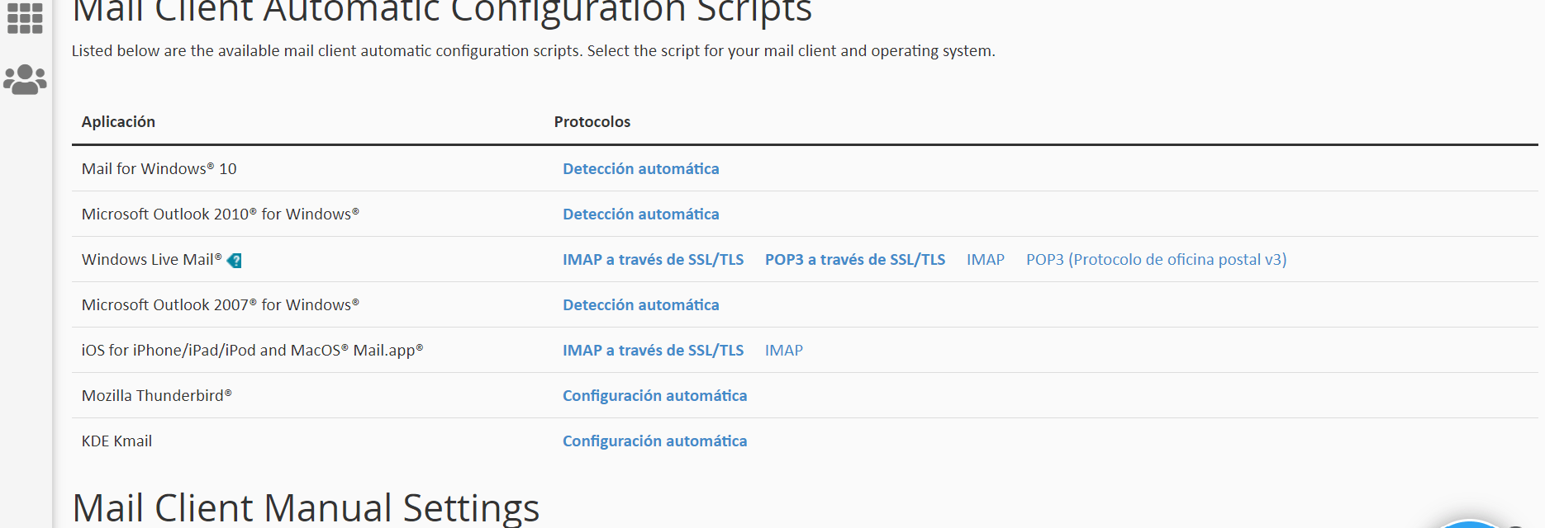Click the tag icon beside Windows Live Mail
Viewport: 1545px width, 528px height.
pos(235,261)
